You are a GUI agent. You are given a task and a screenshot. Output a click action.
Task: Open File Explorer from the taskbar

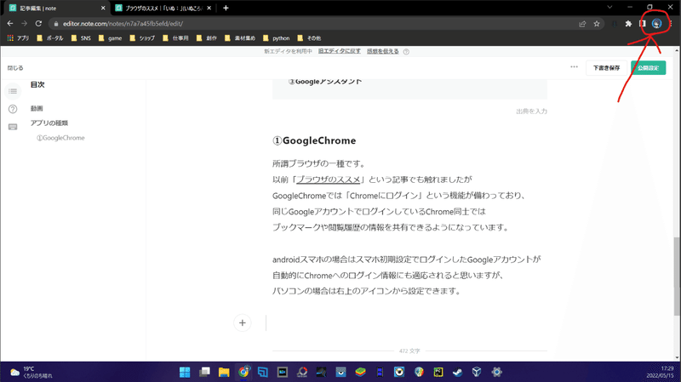(224, 372)
